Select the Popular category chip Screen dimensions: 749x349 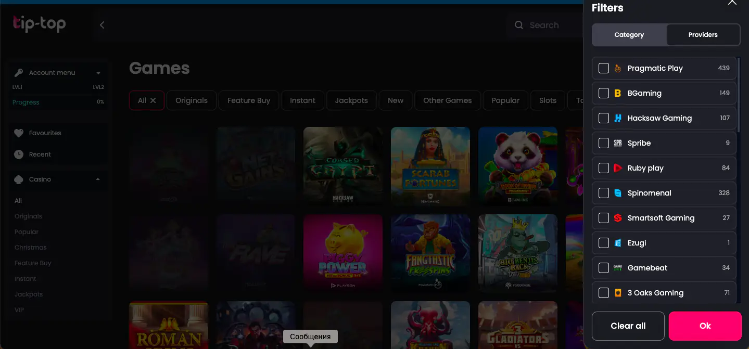point(506,100)
